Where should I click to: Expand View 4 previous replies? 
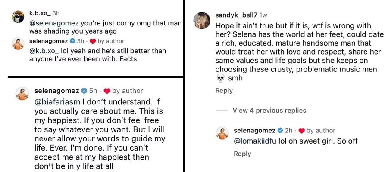269,111
